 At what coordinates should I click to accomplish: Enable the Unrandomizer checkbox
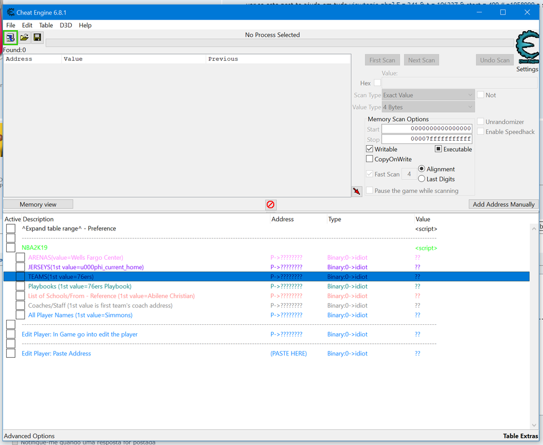(x=480, y=122)
